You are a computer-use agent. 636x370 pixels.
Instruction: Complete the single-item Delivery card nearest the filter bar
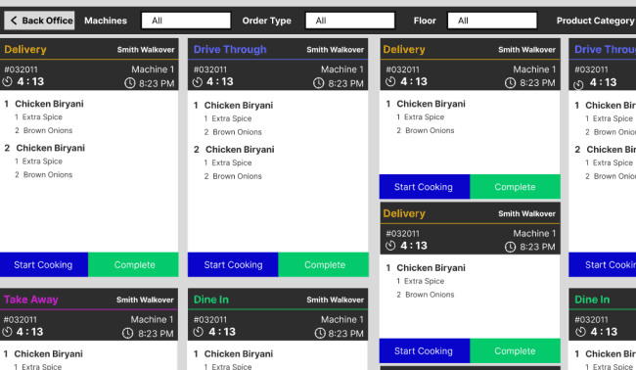tap(515, 187)
